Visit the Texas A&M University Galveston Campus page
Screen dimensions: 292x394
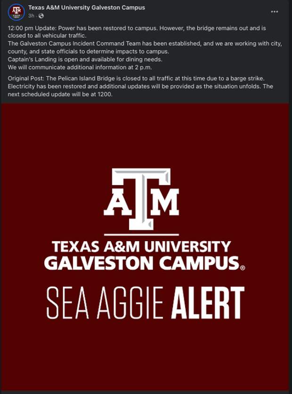(87, 8)
